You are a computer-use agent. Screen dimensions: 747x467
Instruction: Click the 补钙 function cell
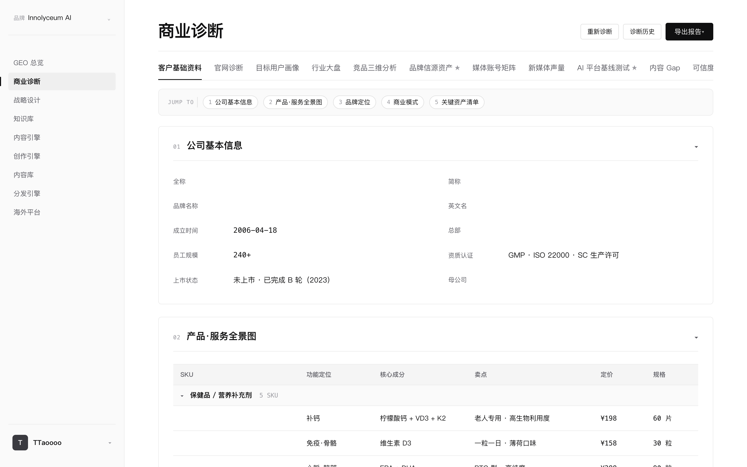[x=313, y=418]
